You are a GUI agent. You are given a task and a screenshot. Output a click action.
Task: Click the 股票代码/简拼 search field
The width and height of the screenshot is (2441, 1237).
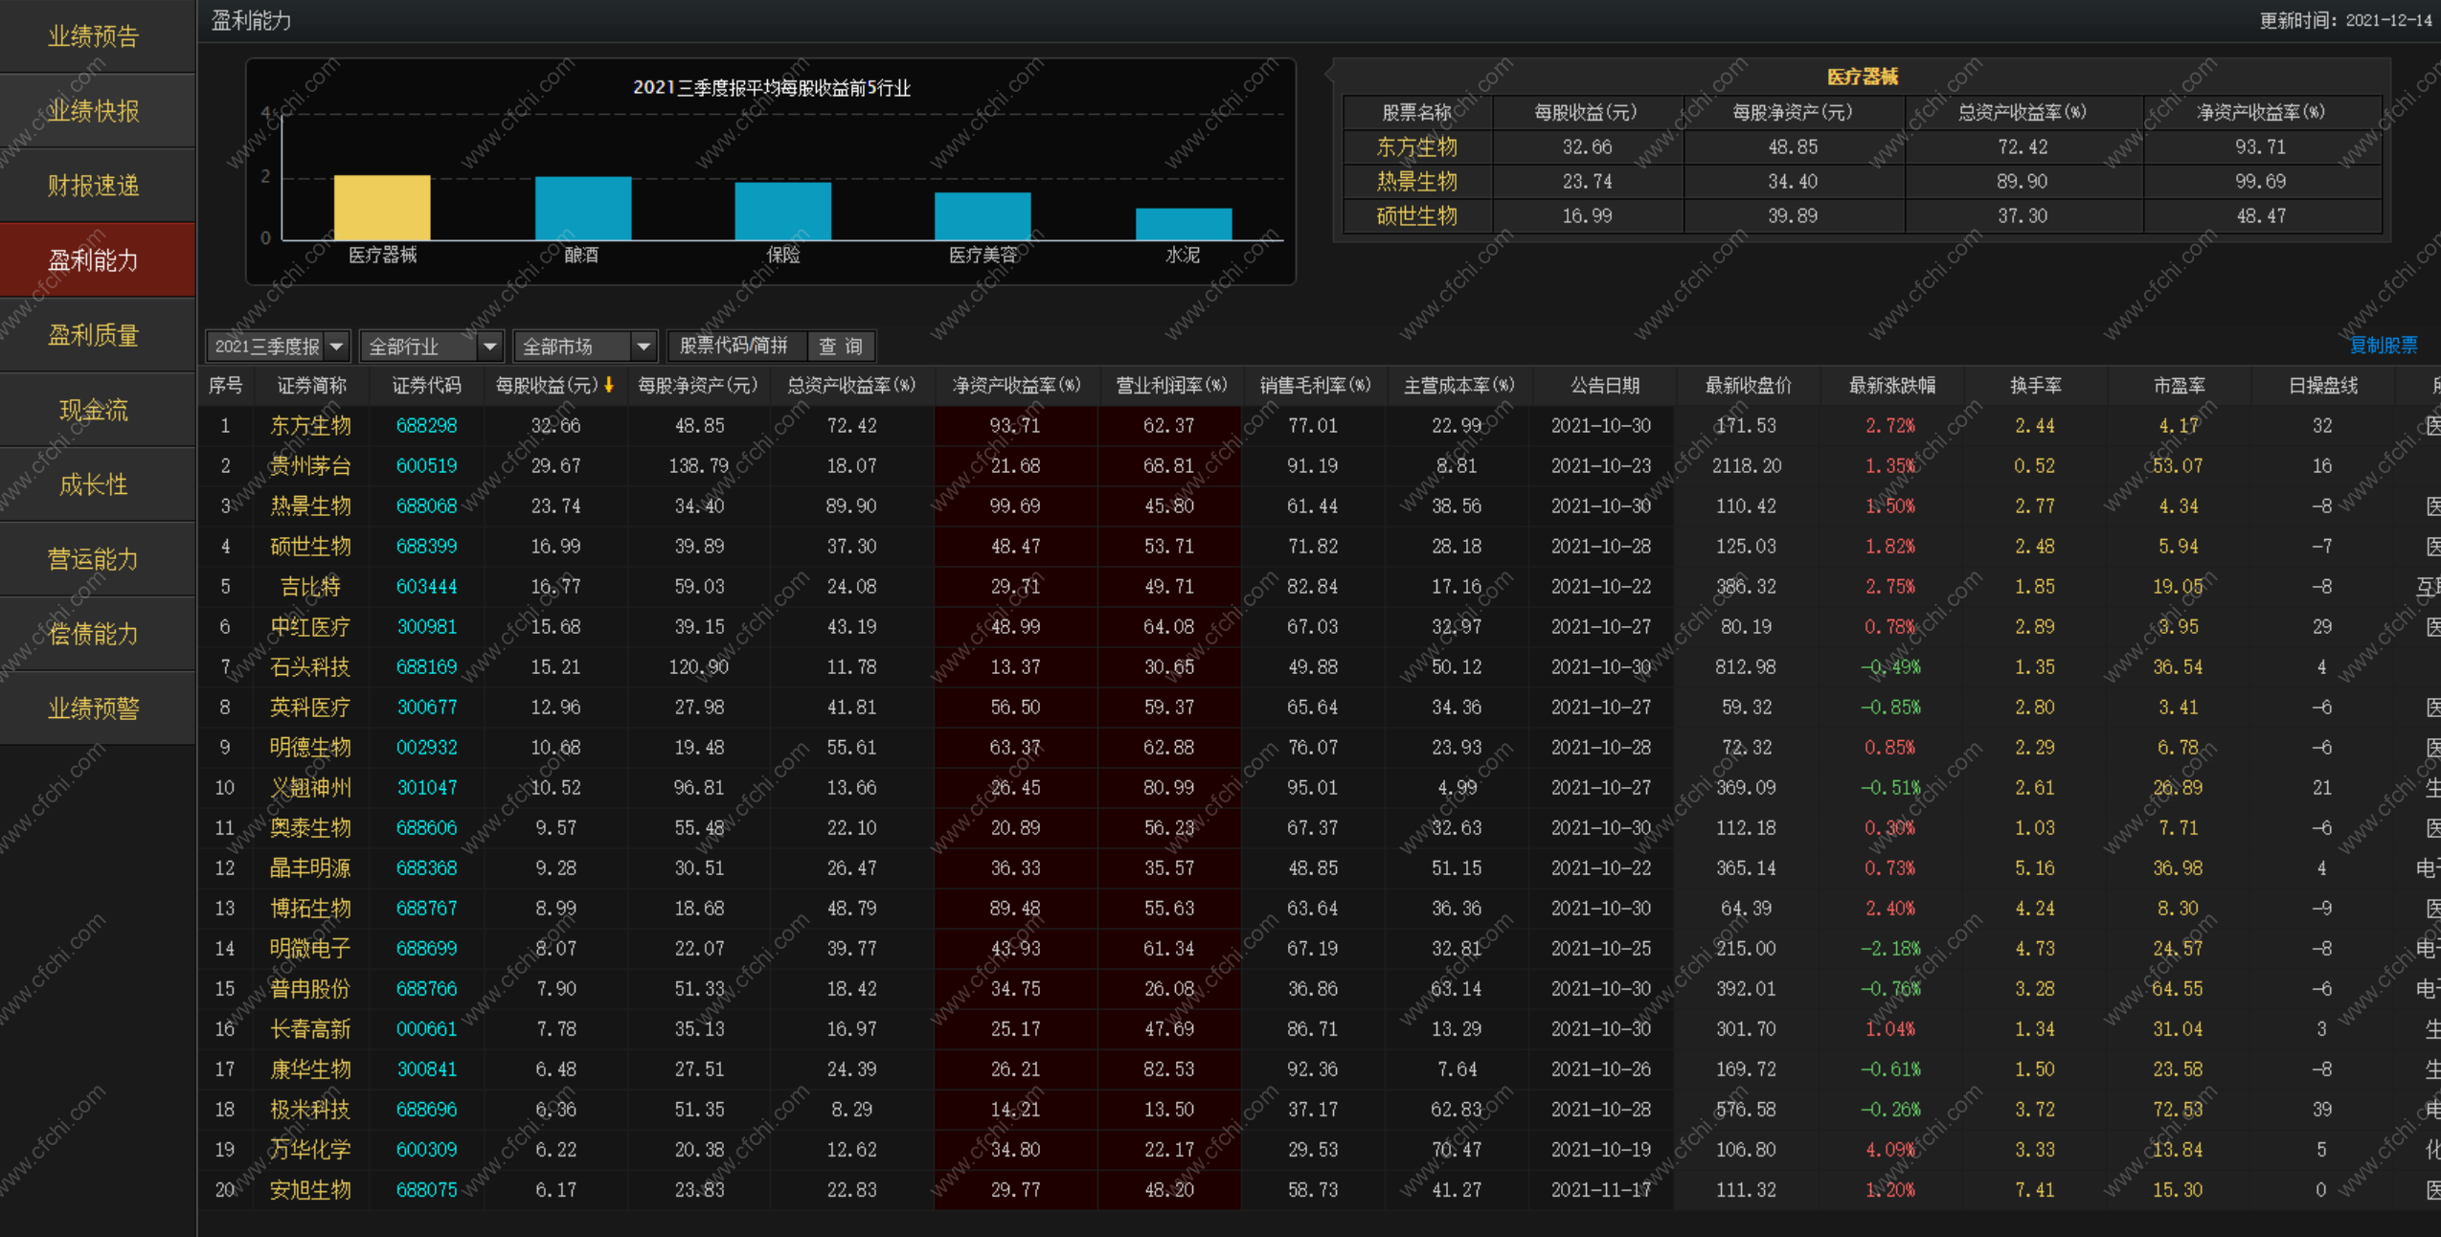(x=735, y=346)
